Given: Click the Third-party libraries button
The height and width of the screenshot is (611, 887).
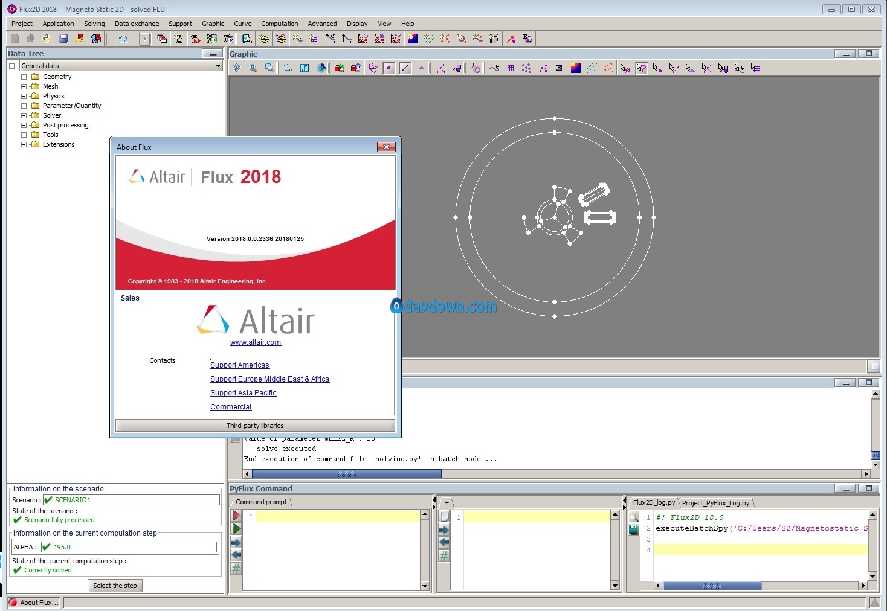Looking at the screenshot, I should 255,426.
